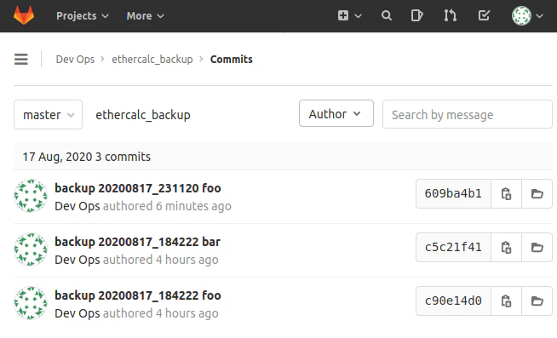The width and height of the screenshot is (557, 338).
Task: Browse files at commit c90e14d0
Action: [537, 301]
